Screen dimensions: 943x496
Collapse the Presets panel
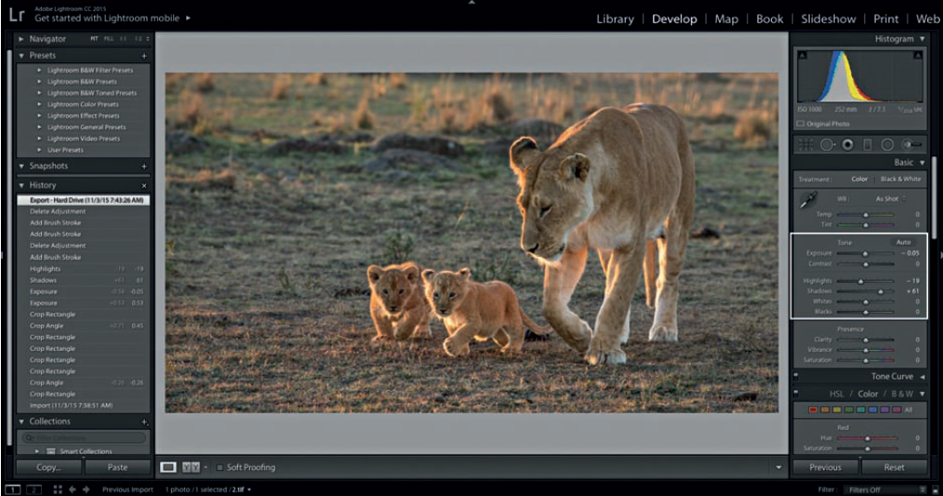pos(21,56)
